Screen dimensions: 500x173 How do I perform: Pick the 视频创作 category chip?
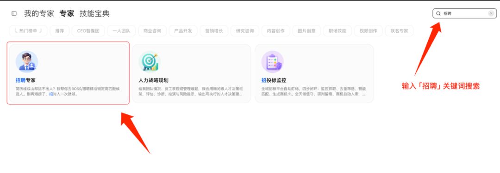(369, 31)
